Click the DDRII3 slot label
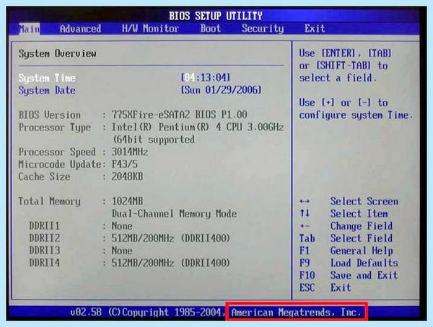The height and width of the screenshot is (327, 433). click(x=45, y=251)
